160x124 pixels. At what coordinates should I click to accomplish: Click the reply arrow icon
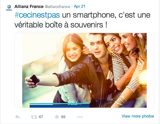18,117
